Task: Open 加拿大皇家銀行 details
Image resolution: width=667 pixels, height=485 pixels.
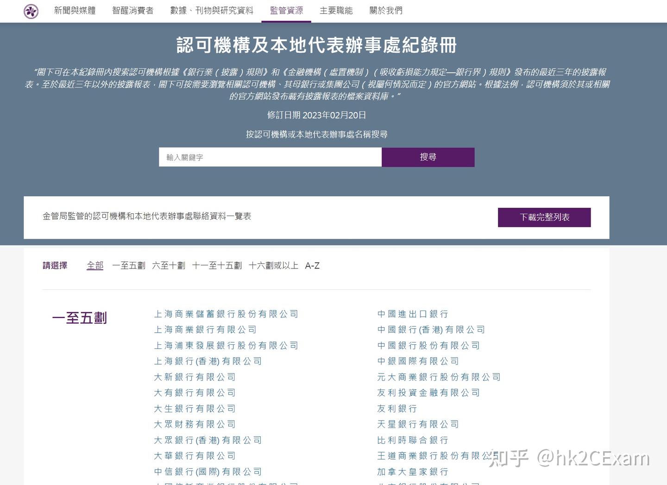Action: [412, 472]
